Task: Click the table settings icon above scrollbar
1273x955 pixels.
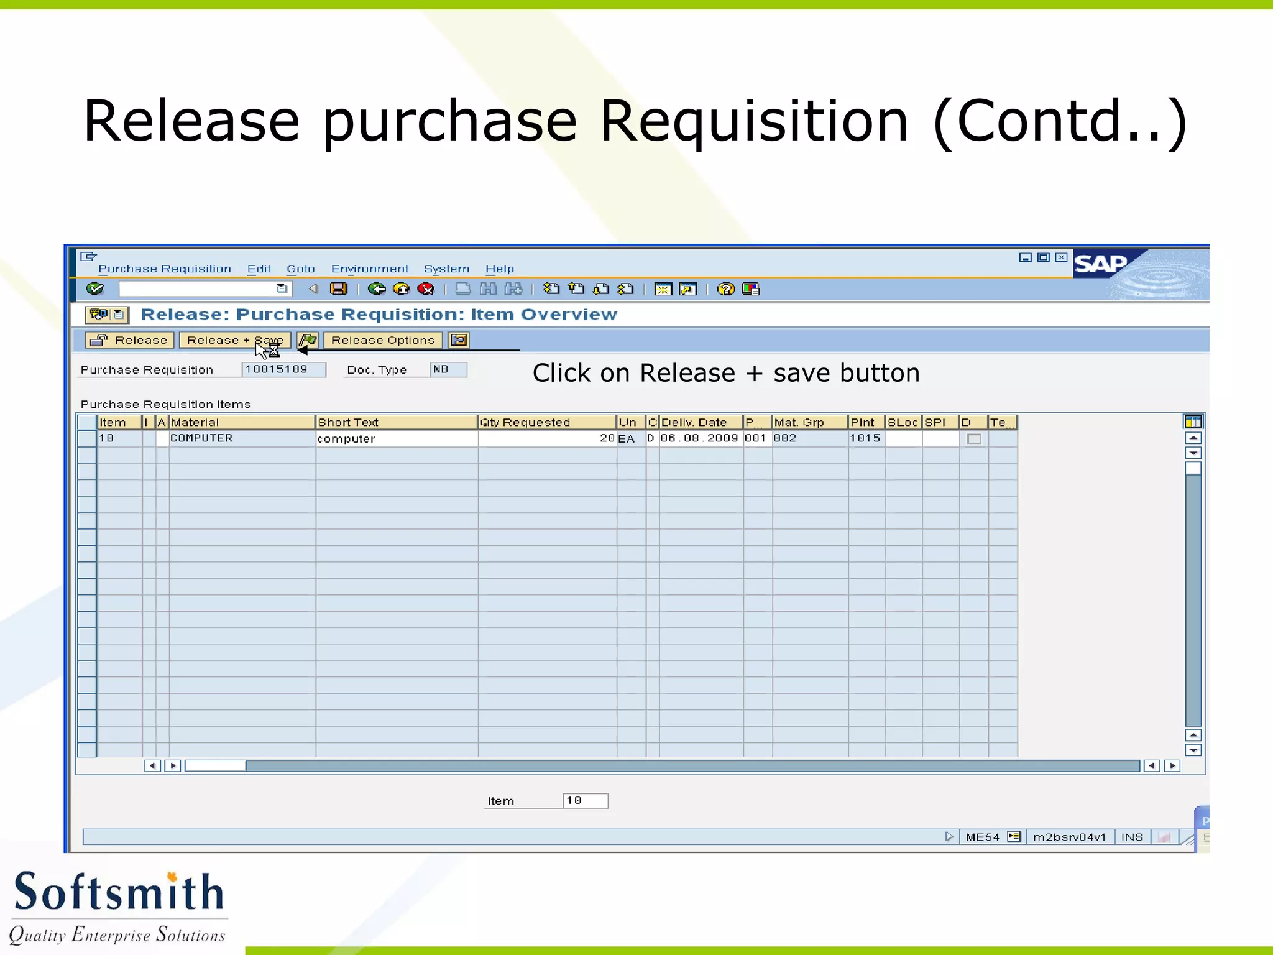Action: click(1193, 422)
